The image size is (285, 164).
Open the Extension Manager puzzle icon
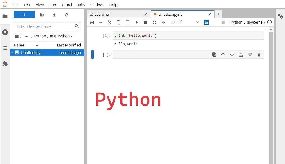(5, 64)
